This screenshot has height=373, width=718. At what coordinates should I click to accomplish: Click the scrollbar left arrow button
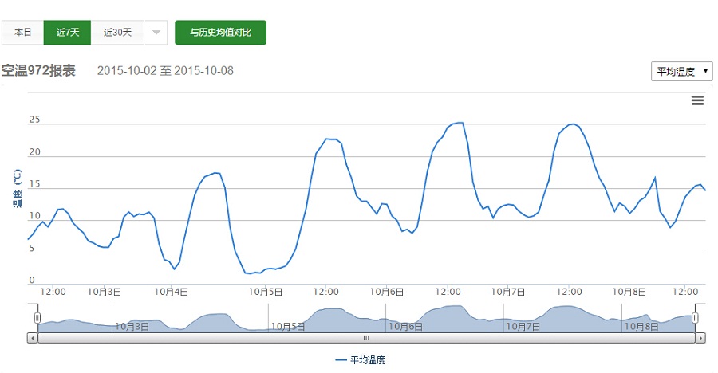coord(33,338)
